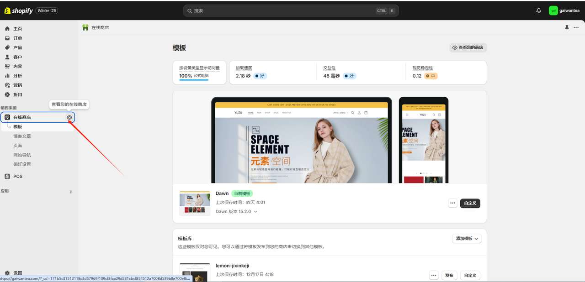The image size is (585, 282).
Task: Click the 查看您的商店 button
Action: tap(468, 47)
